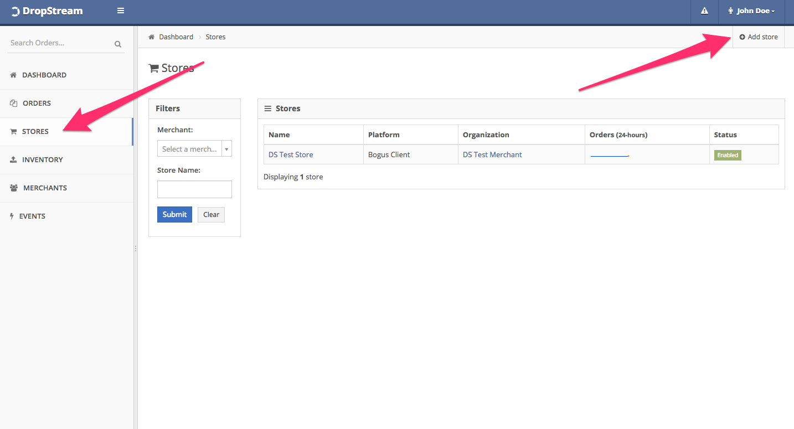Toggle the hamburger sidebar menu icon
Image resolution: width=794 pixels, height=429 pixels.
(121, 11)
